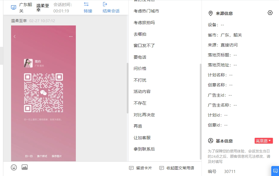The height and width of the screenshot is (176, 279).
Task: Select quick phrase 拿到联系后
Action: 144,149
